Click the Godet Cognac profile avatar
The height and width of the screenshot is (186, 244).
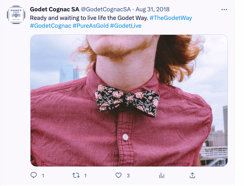(16, 15)
